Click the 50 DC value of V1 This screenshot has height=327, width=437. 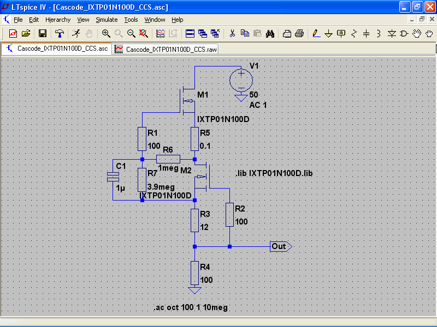tap(253, 94)
